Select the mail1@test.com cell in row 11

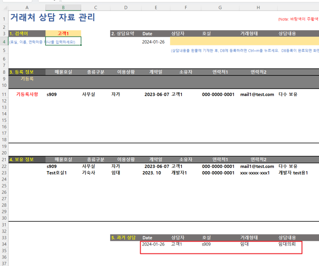point(257,95)
